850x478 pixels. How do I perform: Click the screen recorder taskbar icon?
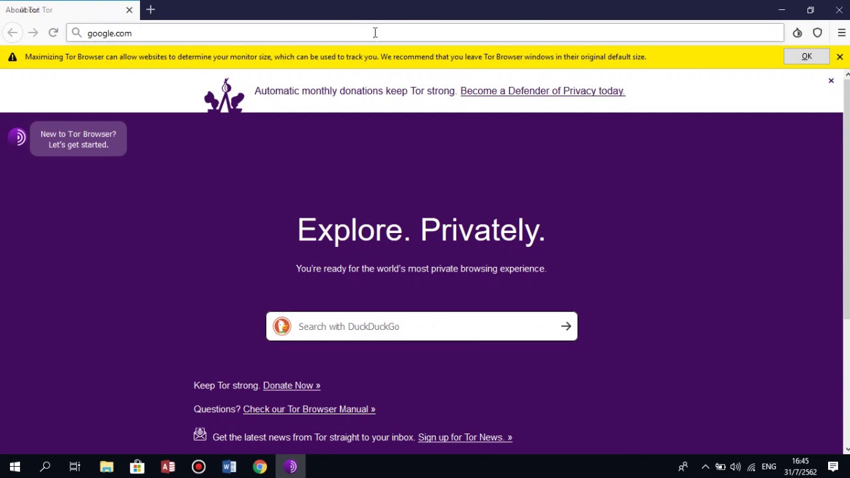coord(199,467)
